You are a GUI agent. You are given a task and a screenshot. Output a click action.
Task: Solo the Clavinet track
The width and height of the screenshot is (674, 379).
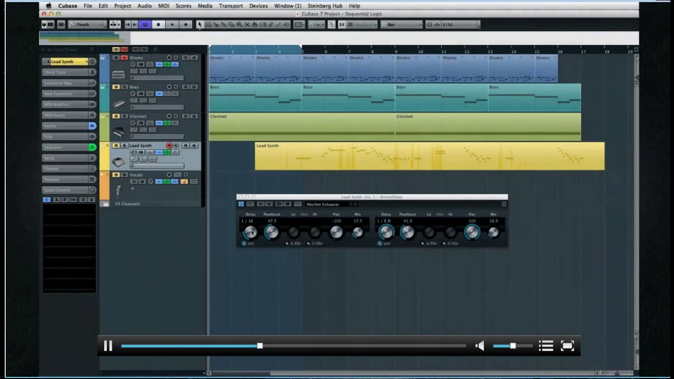124,116
